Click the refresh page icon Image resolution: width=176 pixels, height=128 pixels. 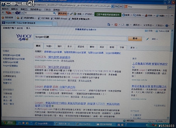tap(116, 6)
